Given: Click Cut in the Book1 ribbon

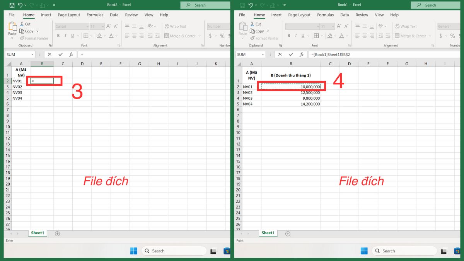Looking at the screenshot, I should [x=255, y=24].
